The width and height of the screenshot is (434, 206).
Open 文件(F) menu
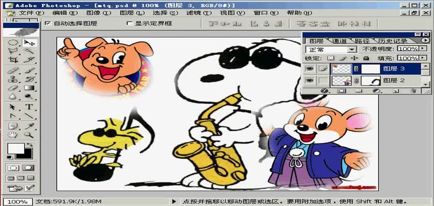point(32,13)
